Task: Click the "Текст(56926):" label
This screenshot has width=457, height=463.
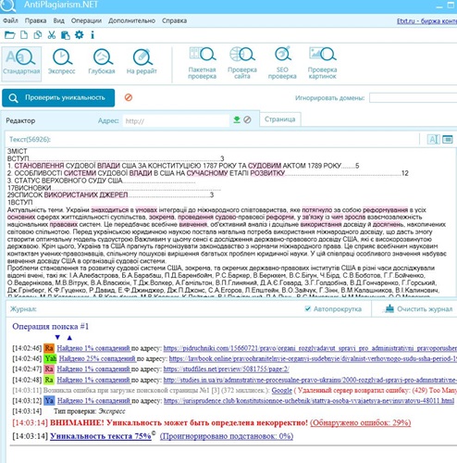Action: [x=30, y=140]
